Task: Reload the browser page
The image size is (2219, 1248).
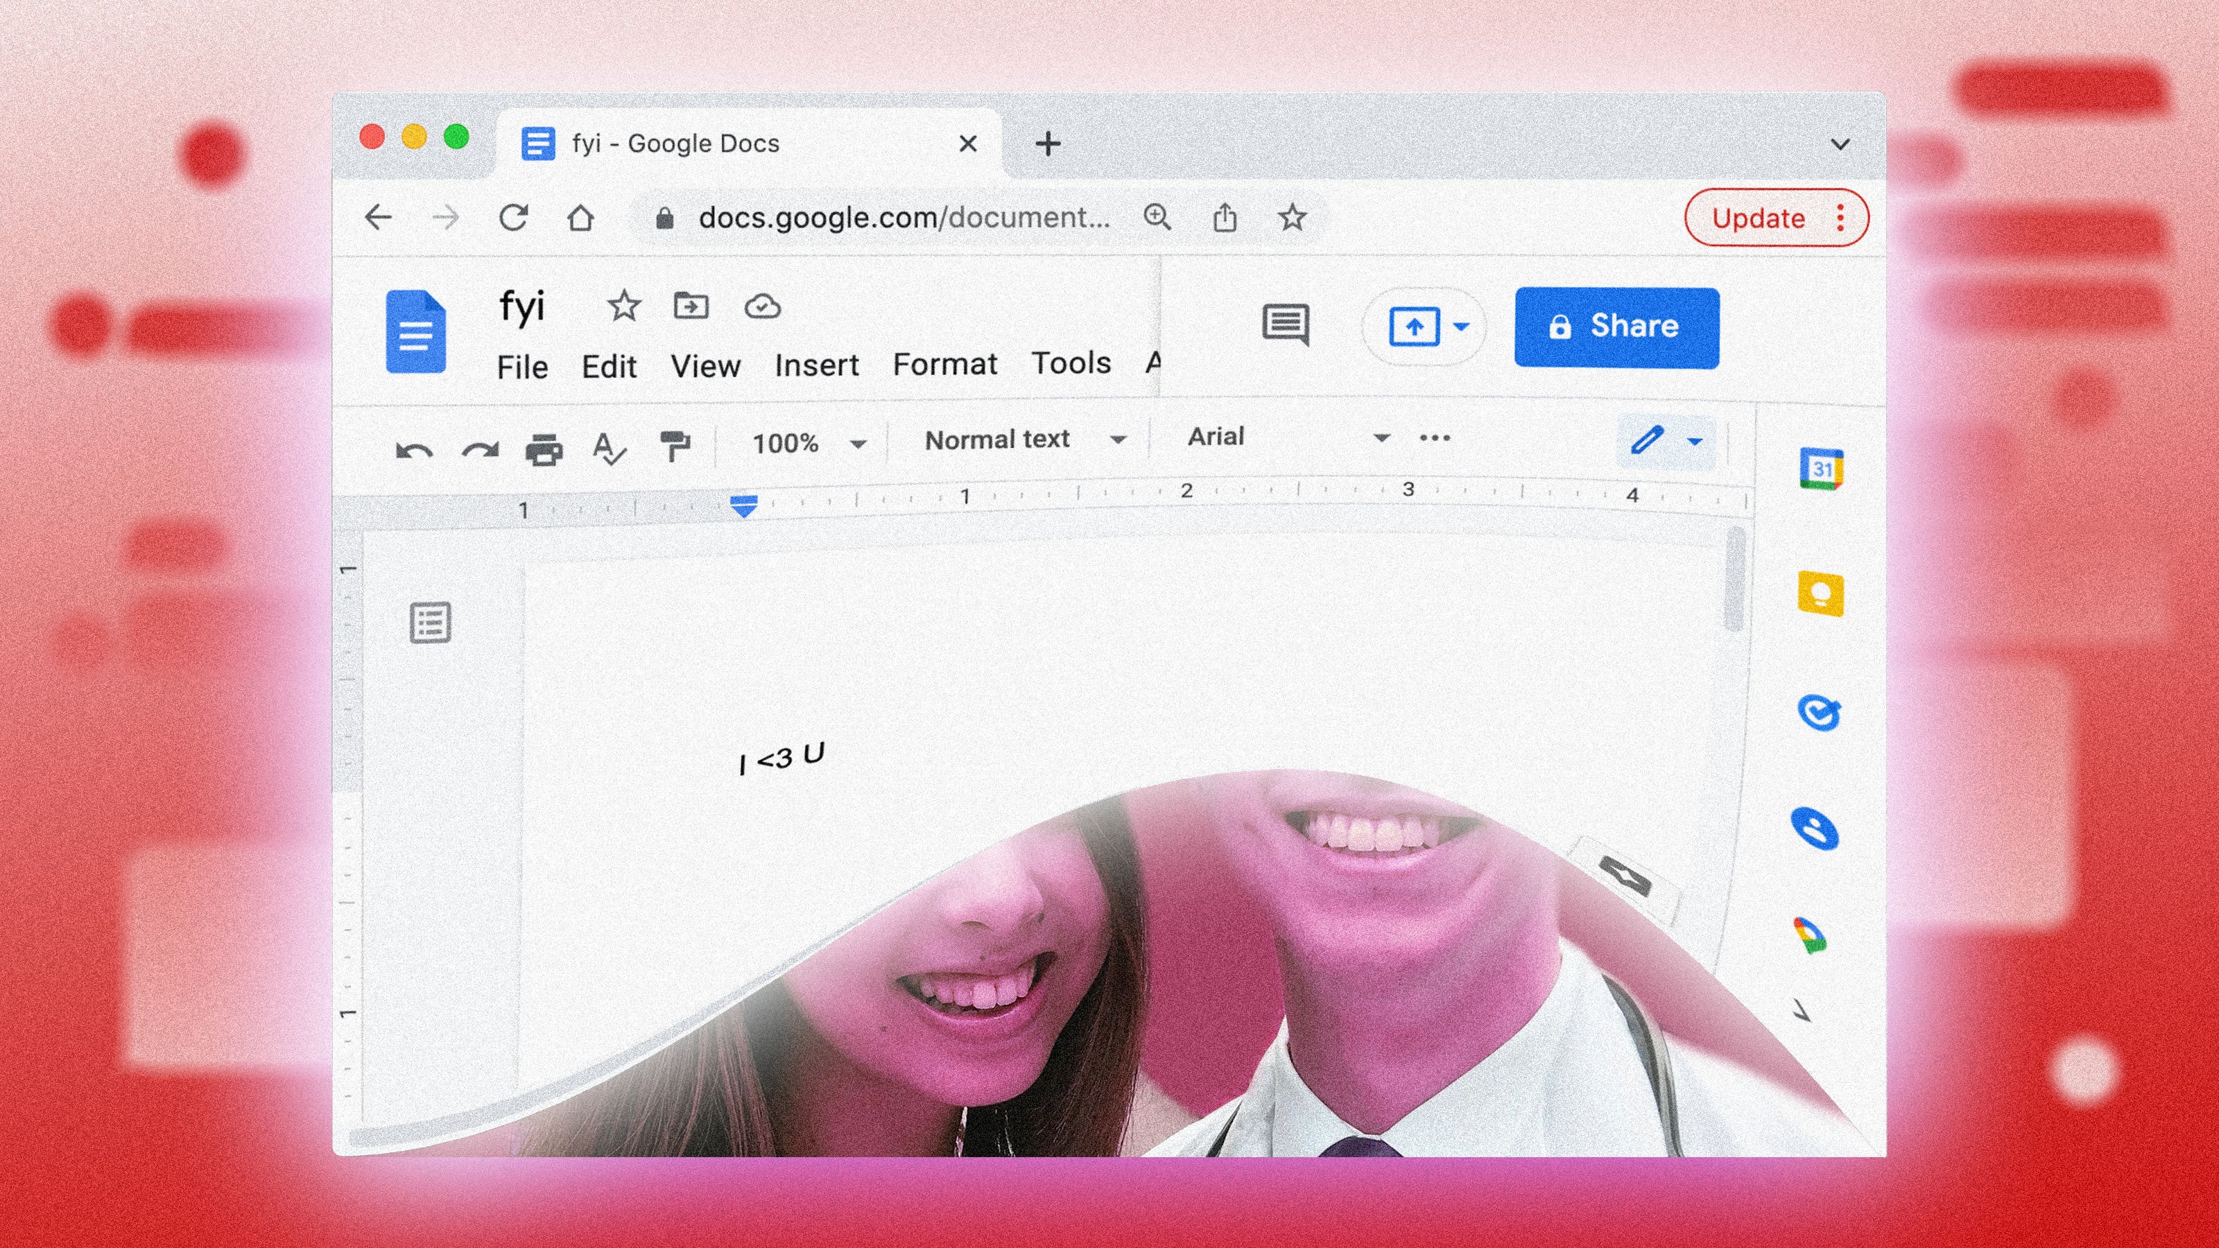Action: tap(513, 217)
